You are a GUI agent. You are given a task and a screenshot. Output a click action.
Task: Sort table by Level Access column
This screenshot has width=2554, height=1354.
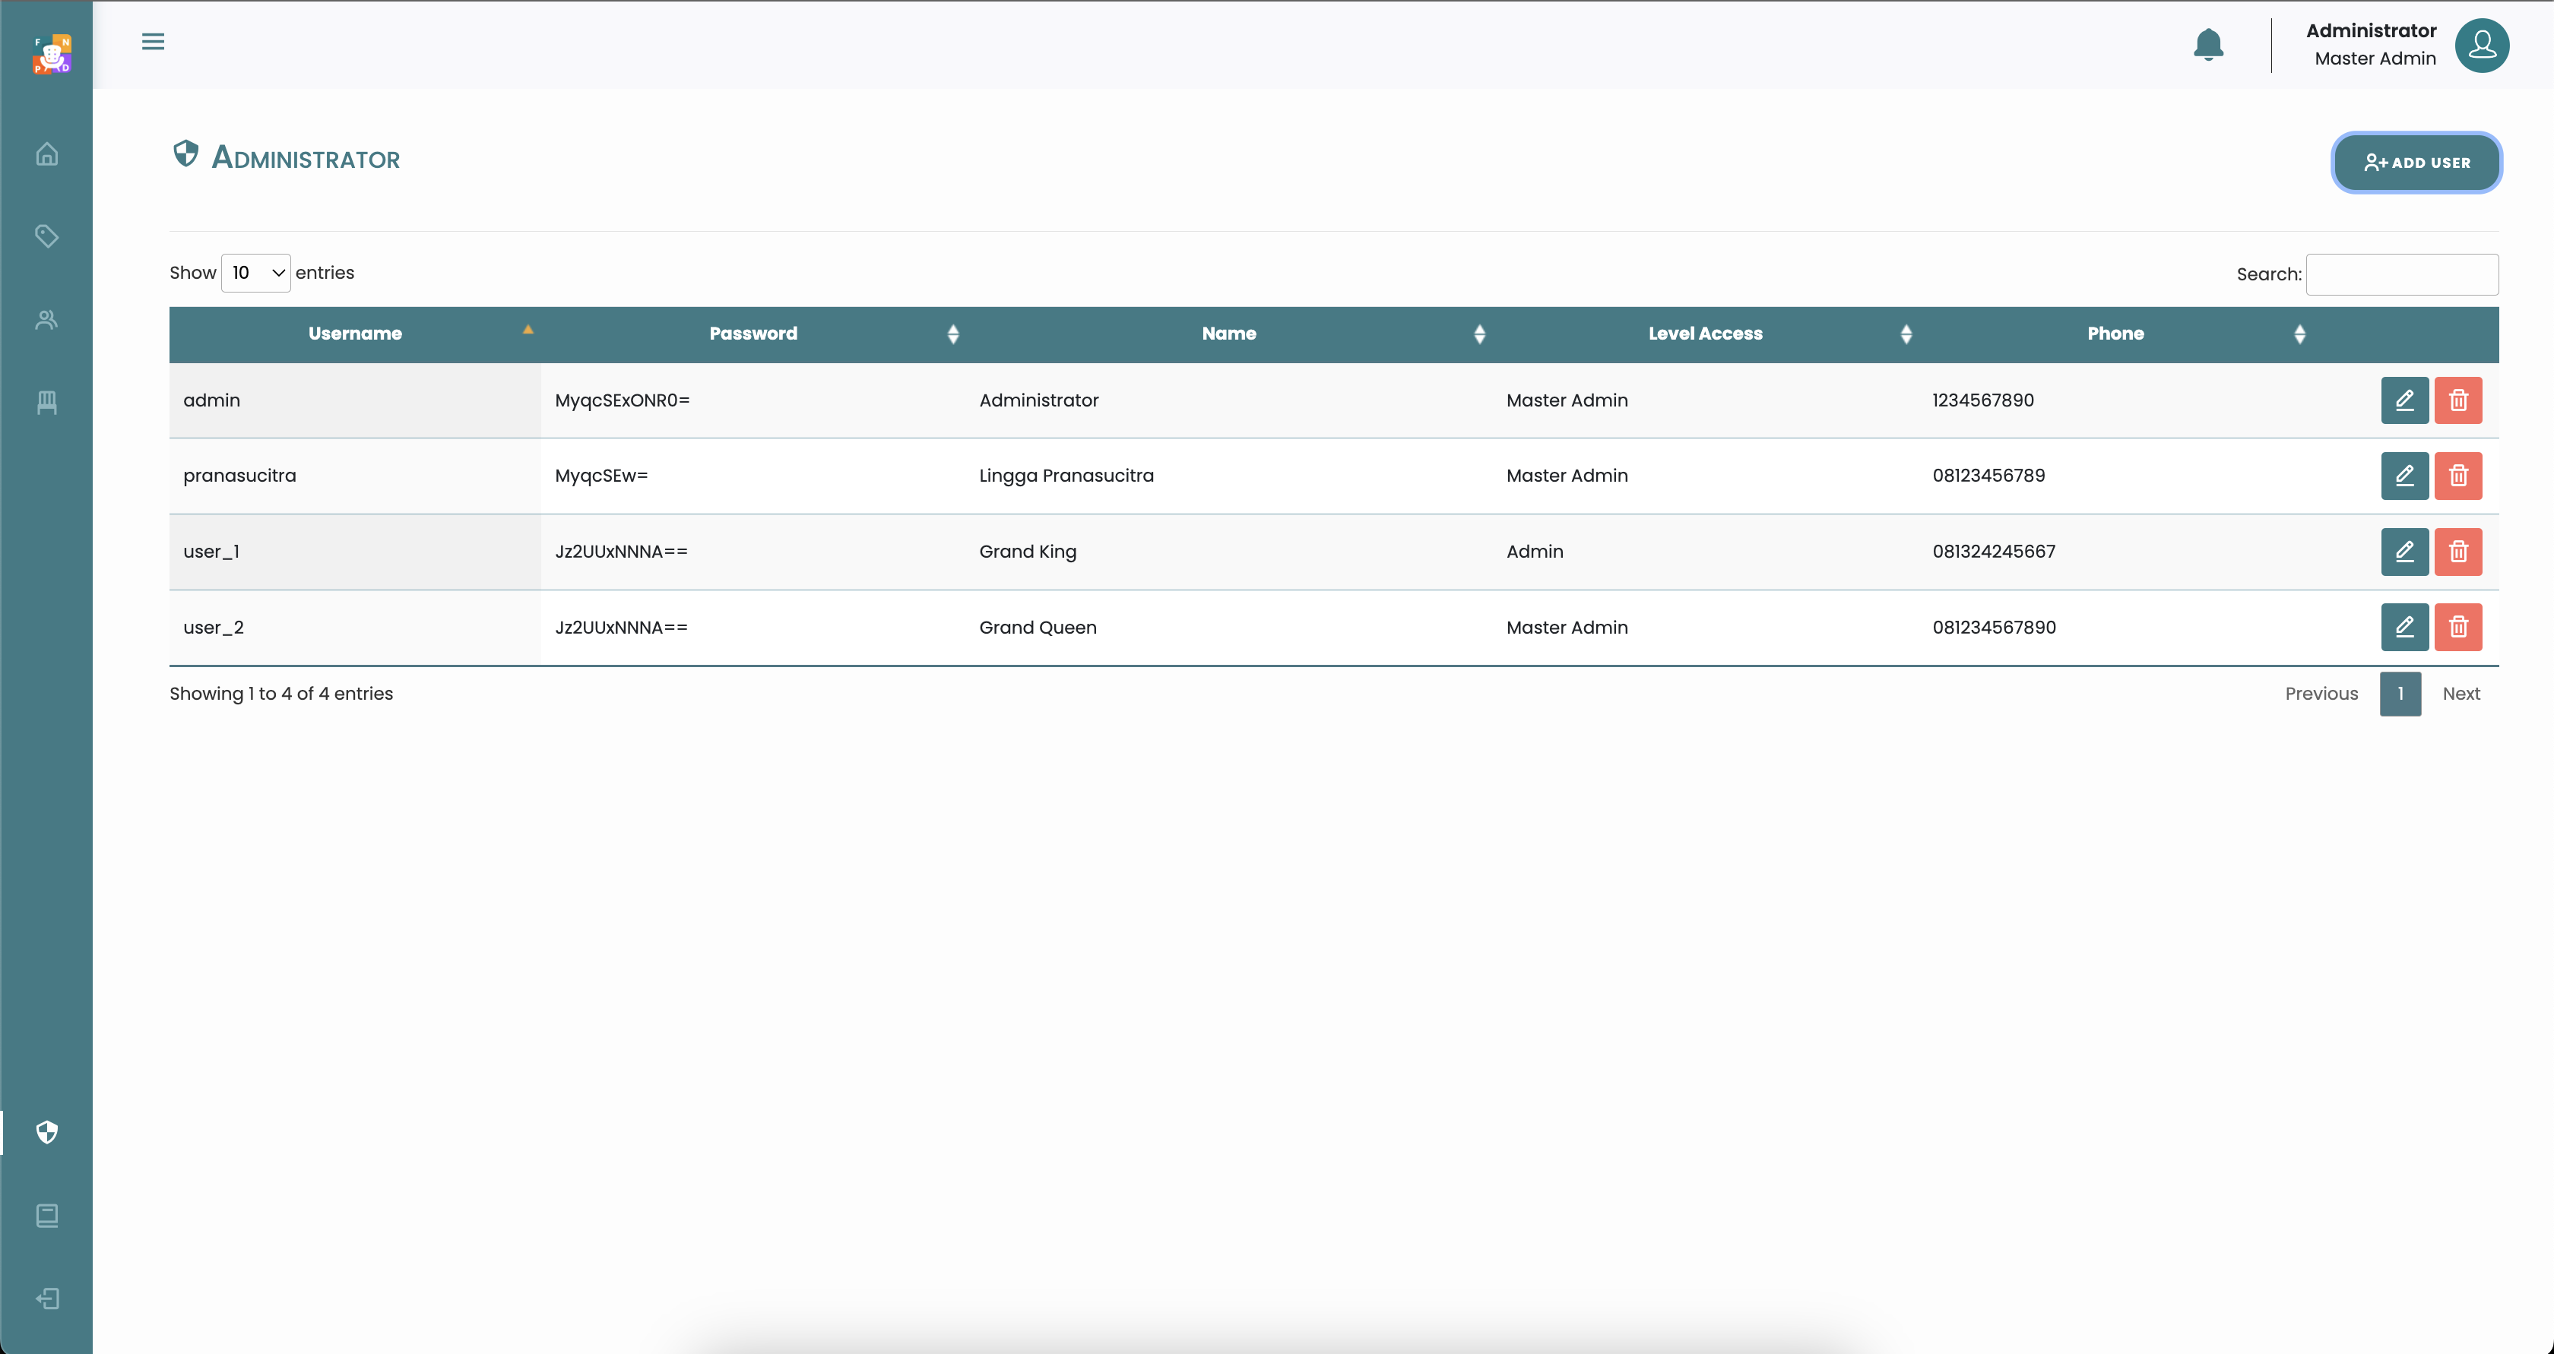(1705, 334)
